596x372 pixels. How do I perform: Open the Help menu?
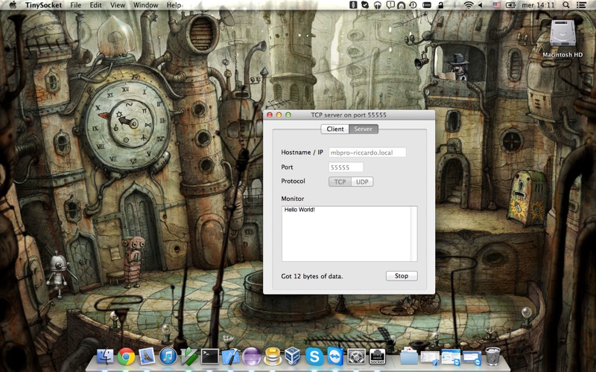point(174,5)
